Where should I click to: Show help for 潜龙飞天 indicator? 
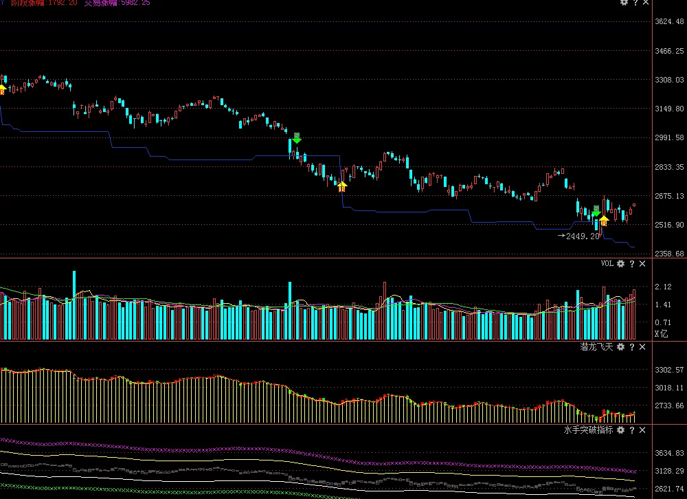pyautogui.click(x=631, y=347)
